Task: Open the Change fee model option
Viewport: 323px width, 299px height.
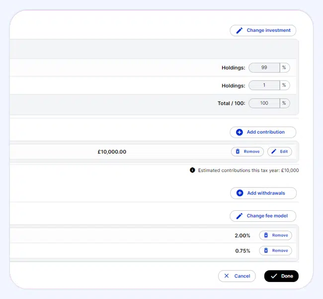Action: pos(263,216)
